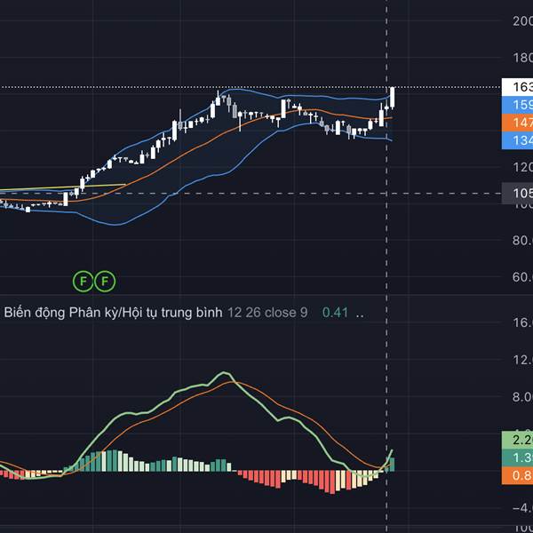Click the latest tall white candlestick
The image size is (533, 533).
pyautogui.click(x=393, y=98)
